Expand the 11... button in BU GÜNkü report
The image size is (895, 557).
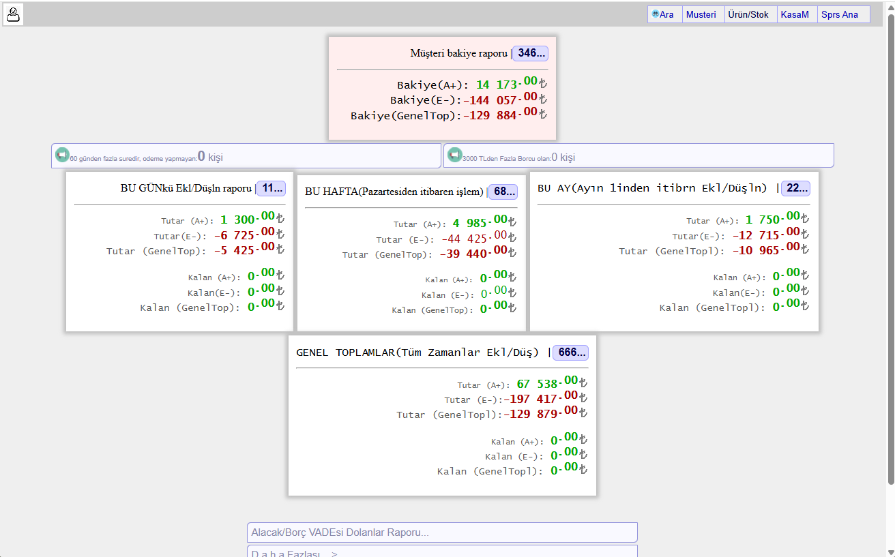(272, 188)
